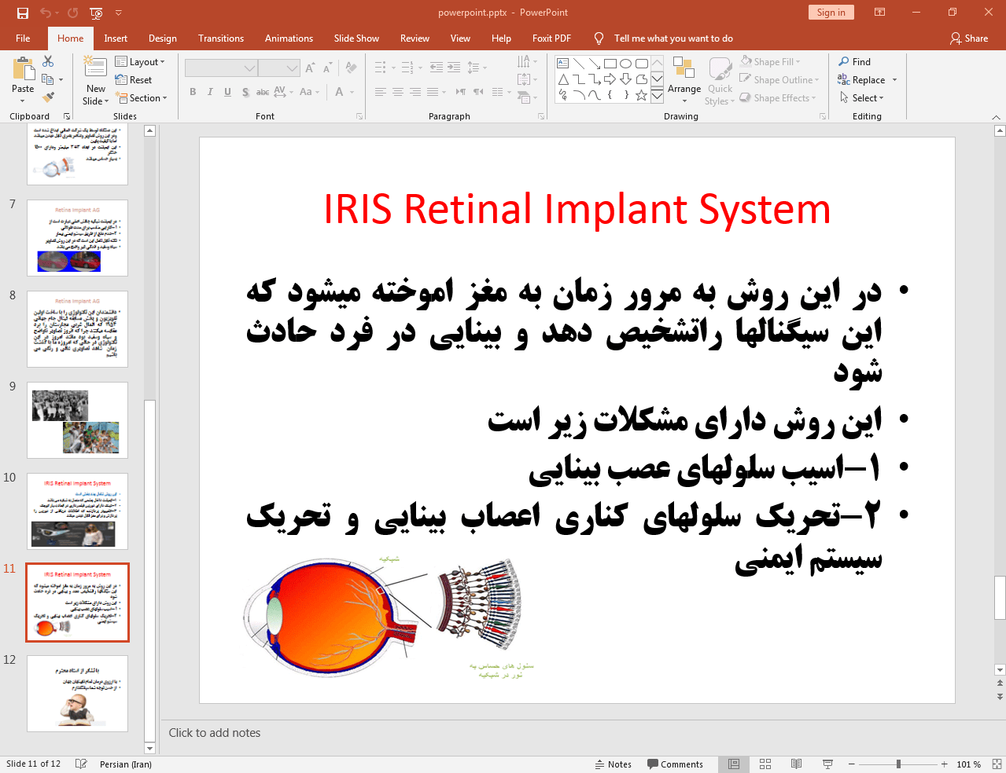This screenshot has width=1006, height=773.
Task: Click the Arrange button
Action: (x=684, y=80)
